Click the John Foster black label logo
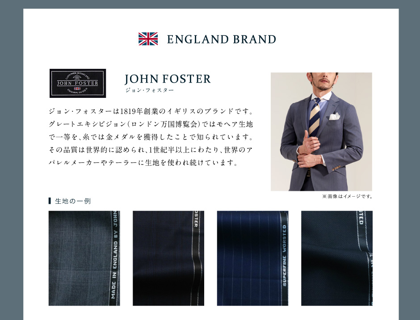Viewport: 420px width, 320px height. pos(78,83)
